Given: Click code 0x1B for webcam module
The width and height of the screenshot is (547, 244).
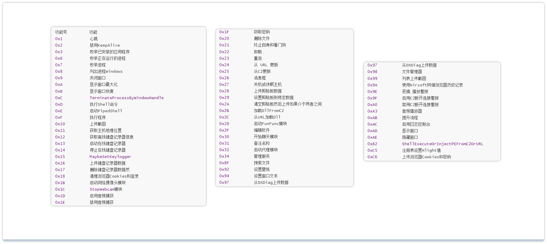Looking at the screenshot, I should coord(60,183).
